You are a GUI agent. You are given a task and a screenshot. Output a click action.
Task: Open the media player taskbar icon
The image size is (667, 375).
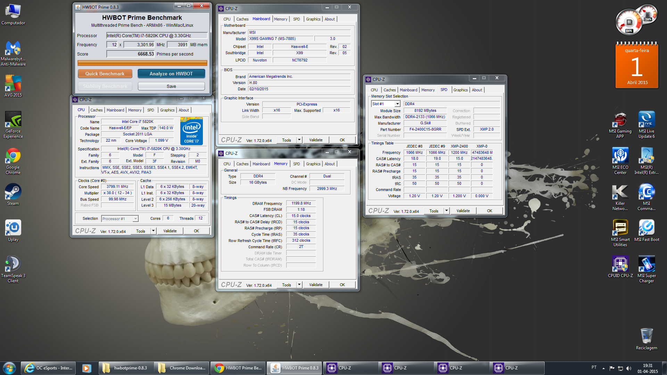pos(87,368)
